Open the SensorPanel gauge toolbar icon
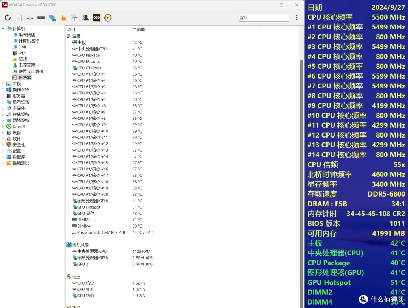The height and width of the screenshot is (308, 408). 108,18
